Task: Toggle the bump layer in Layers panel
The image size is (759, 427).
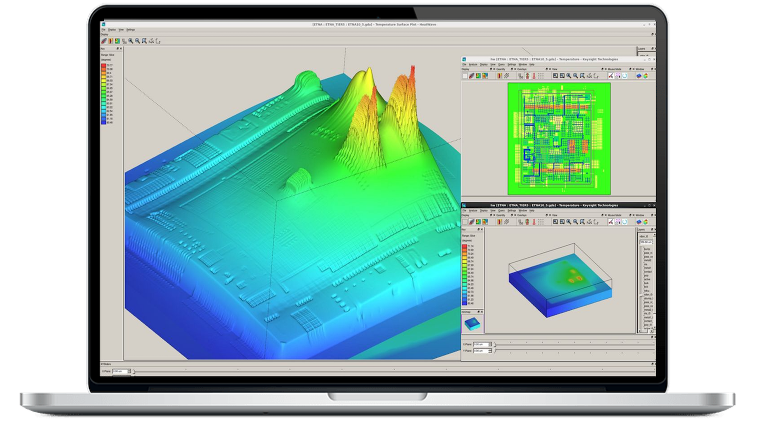Action: pyautogui.click(x=647, y=249)
